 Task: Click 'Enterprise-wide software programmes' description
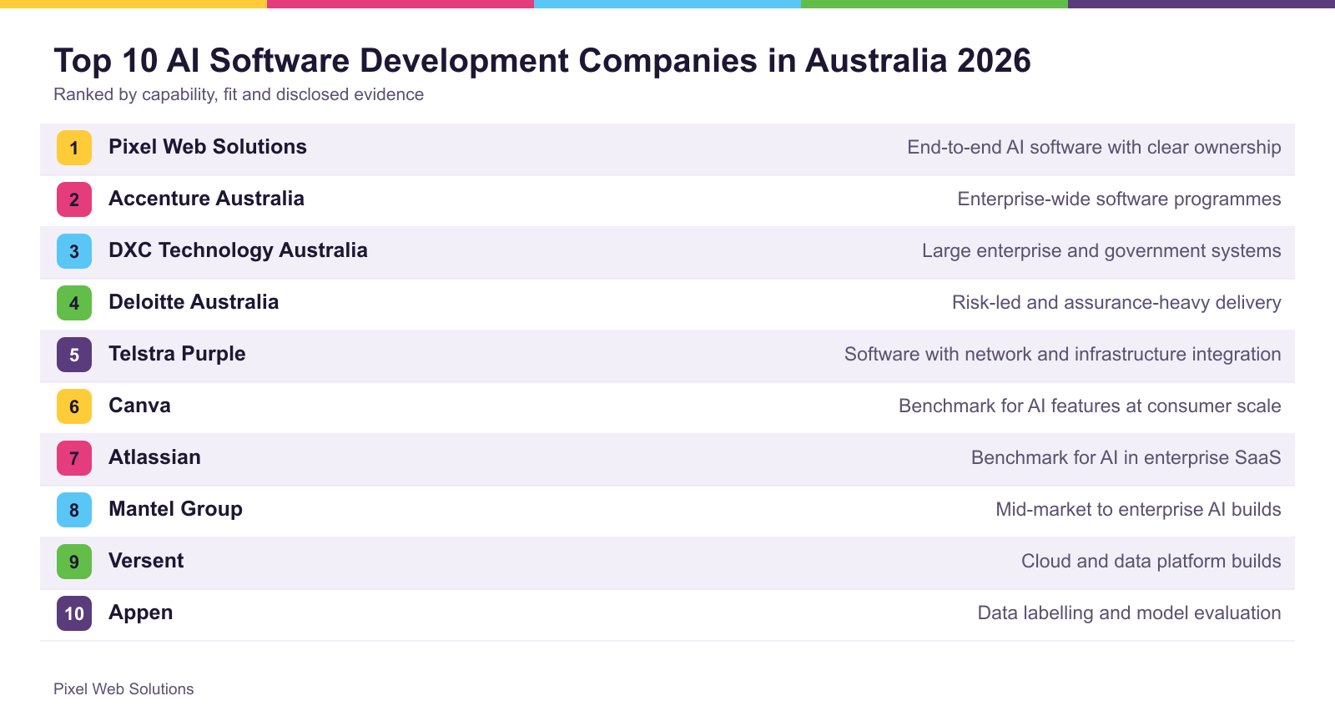[x=1119, y=199]
